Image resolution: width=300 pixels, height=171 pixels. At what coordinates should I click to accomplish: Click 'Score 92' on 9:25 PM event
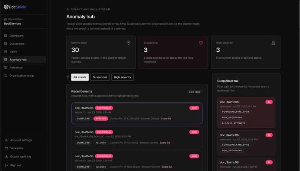click(165, 143)
